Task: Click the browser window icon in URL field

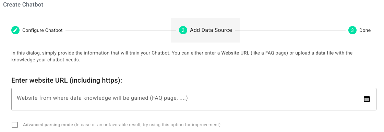Action: pos(367,99)
